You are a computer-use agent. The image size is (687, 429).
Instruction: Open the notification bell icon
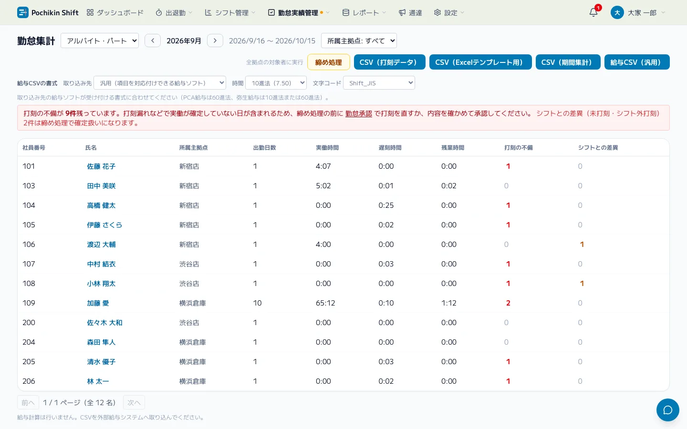pos(593,12)
